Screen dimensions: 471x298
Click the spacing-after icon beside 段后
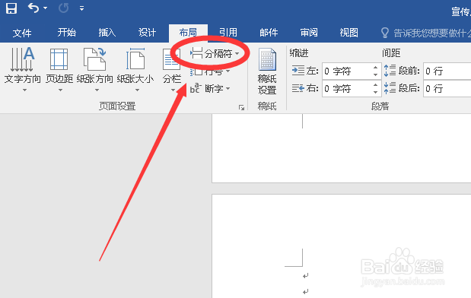(390, 88)
